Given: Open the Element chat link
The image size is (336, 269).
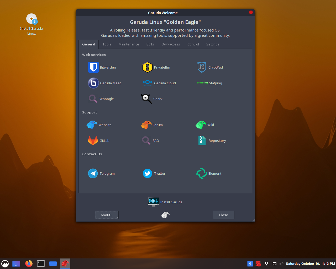Looking at the screenshot, I should point(209,173).
